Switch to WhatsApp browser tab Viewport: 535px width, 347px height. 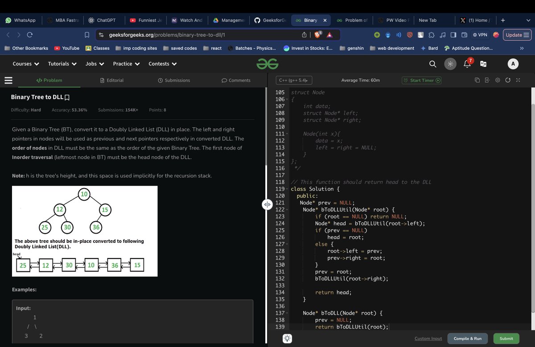tap(21, 20)
